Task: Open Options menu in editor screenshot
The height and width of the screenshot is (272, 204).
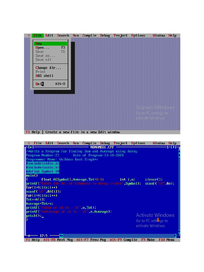Action: click(x=138, y=143)
